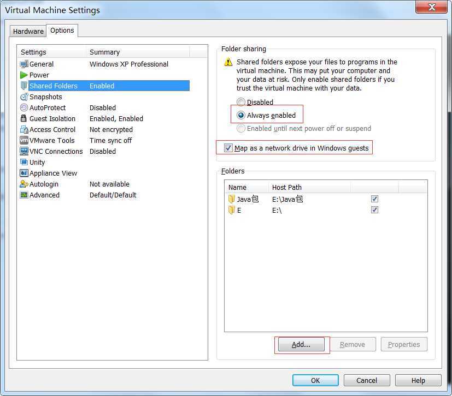Click the Enabled, Enabled summary text
The width and height of the screenshot is (452, 396).
click(x=116, y=118)
